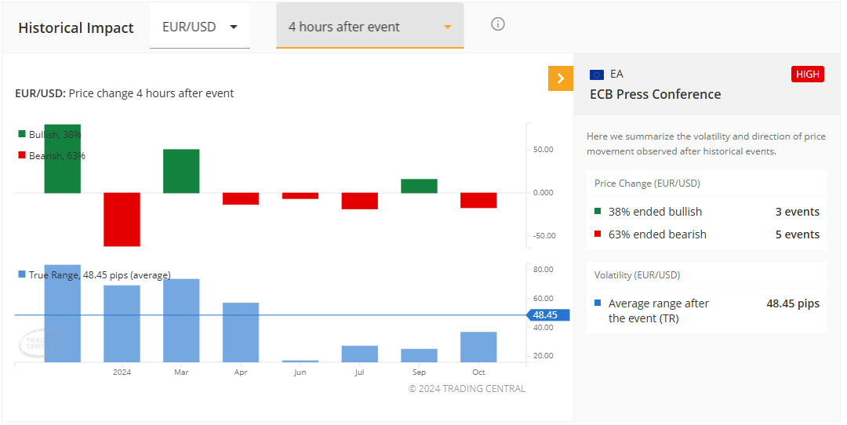This screenshot has width=847, height=425.
Task: Click the Mar green bullish price bar
Action: pos(181,171)
